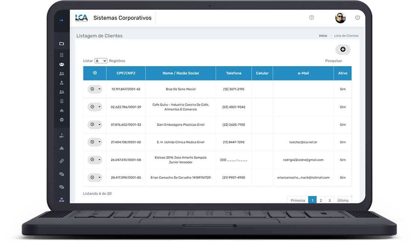Jump to page 3 of results
This screenshot has width=420, height=242.
click(329, 200)
